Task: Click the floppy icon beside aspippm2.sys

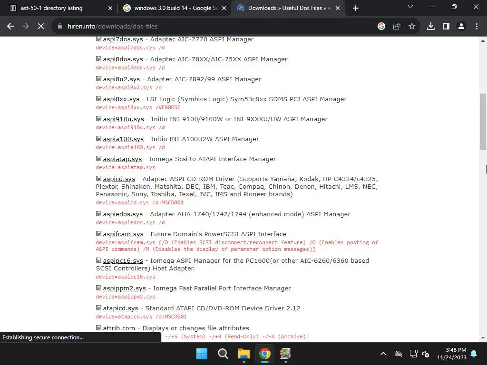Action: click(98, 288)
